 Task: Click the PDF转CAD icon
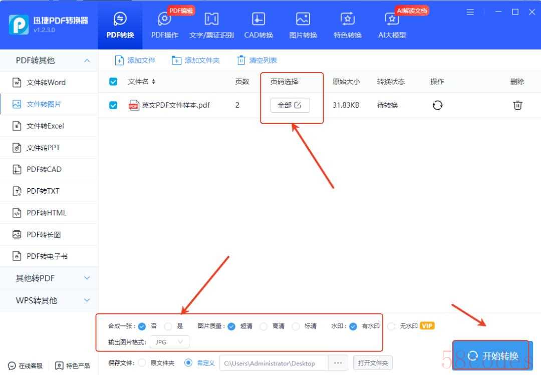(x=17, y=169)
